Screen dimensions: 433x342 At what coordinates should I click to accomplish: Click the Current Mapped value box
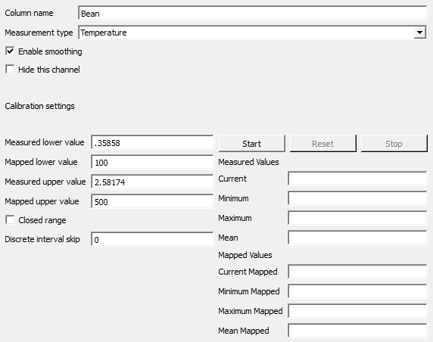357,272
